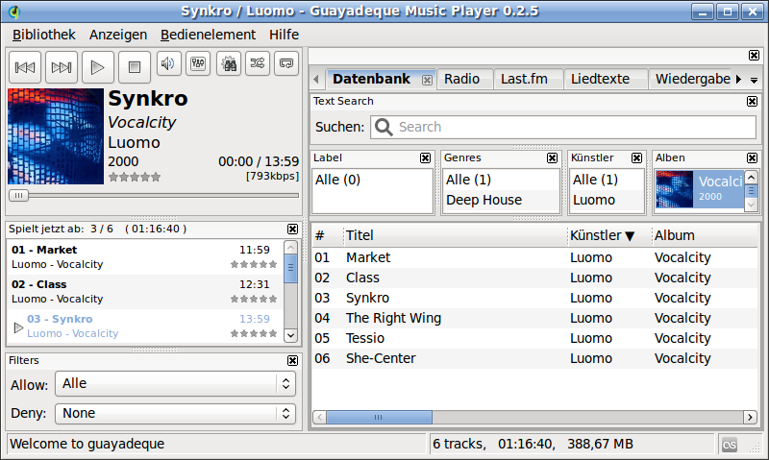Image resolution: width=769 pixels, height=460 pixels.
Task: Start playback with the play button
Action: (98, 67)
